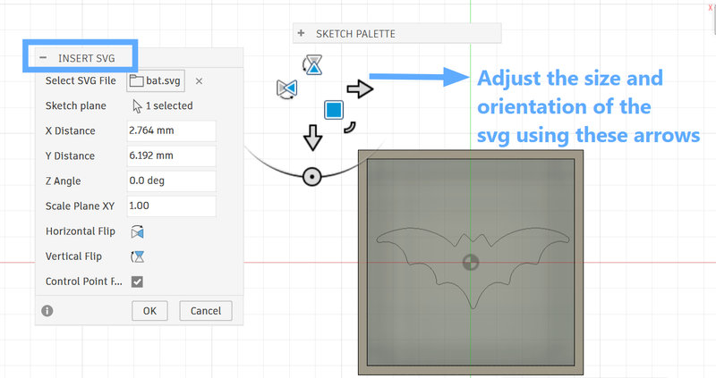Select the rotation dial manipulator
Image resolution: width=716 pixels, height=378 pixels.
[x=311, y=176]
